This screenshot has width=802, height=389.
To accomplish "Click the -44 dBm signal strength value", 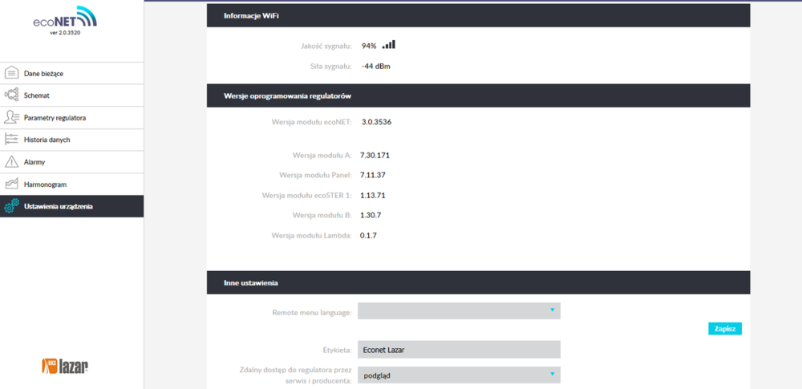I will 375,66.
